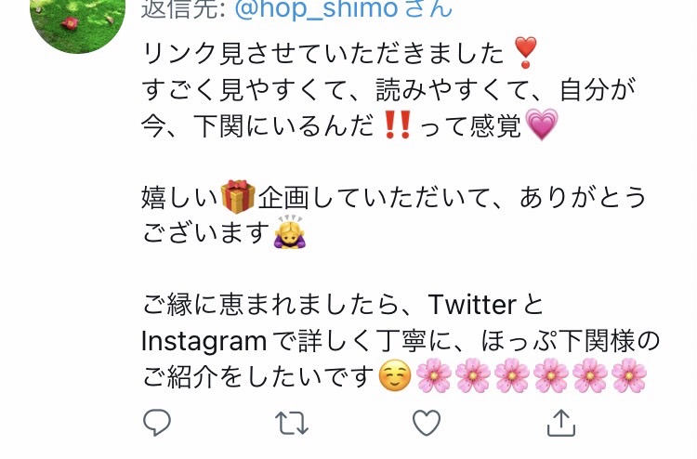Image resolution: width=697 pixels, height=459 pixels.
Task: Like the tweet with the heart icon
Action: pos(427,423)
